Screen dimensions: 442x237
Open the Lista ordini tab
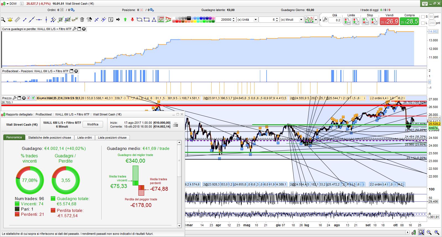[85, 137]
